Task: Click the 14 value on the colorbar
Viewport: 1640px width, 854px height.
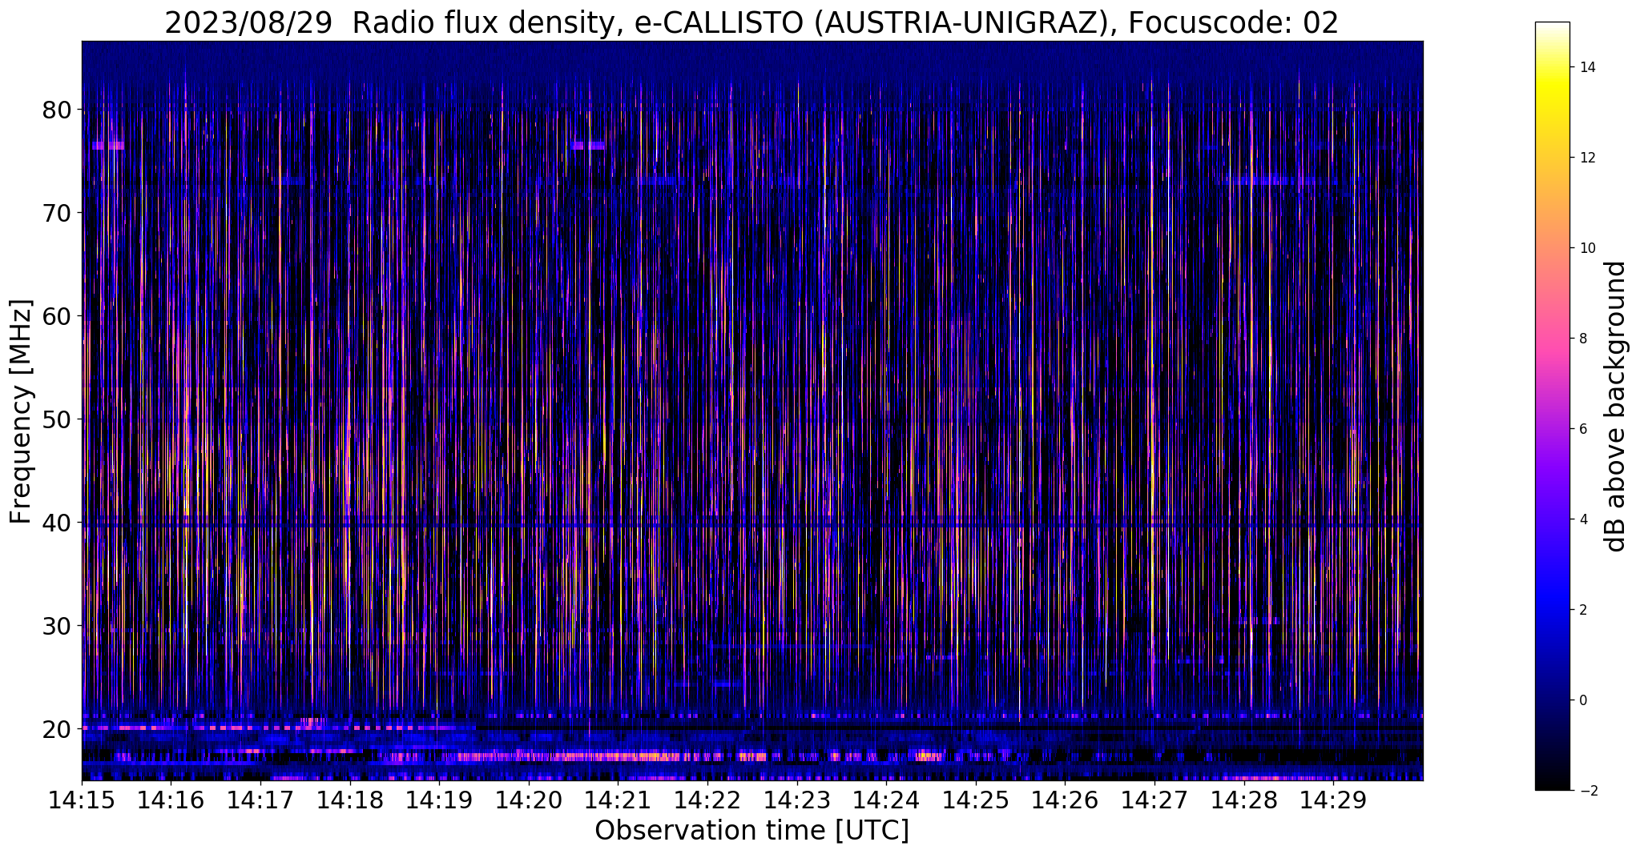Action: 1586,67
